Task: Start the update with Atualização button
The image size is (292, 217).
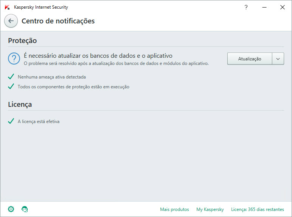Action: coord(250,58)
